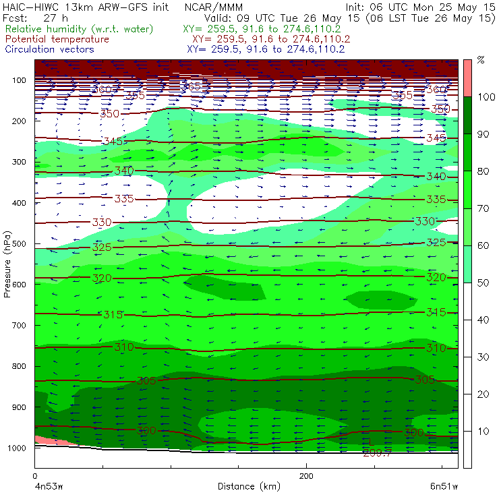
Task: Click the red 'L' low marker
Action: tap(371, 442)
